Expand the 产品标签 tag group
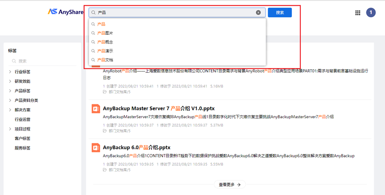This screenshot has width=385, height=195. pyautogui.click(x=10, y=90)
